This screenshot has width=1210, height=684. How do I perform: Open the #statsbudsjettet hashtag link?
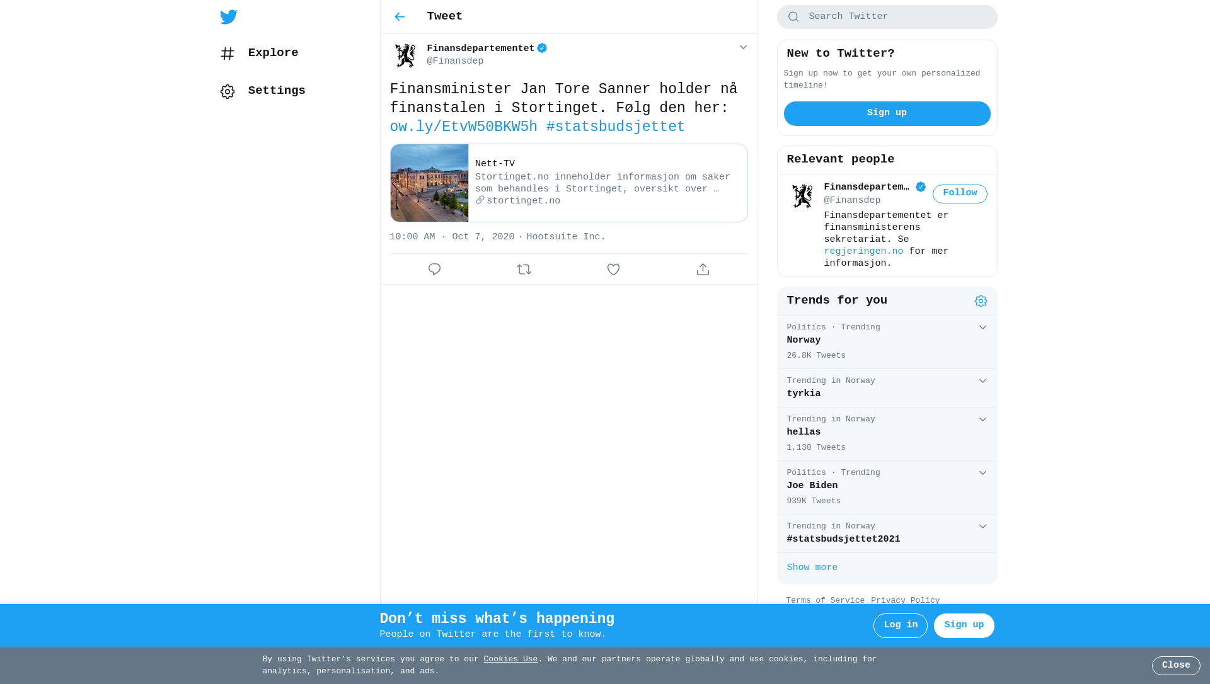pos(616,127)
